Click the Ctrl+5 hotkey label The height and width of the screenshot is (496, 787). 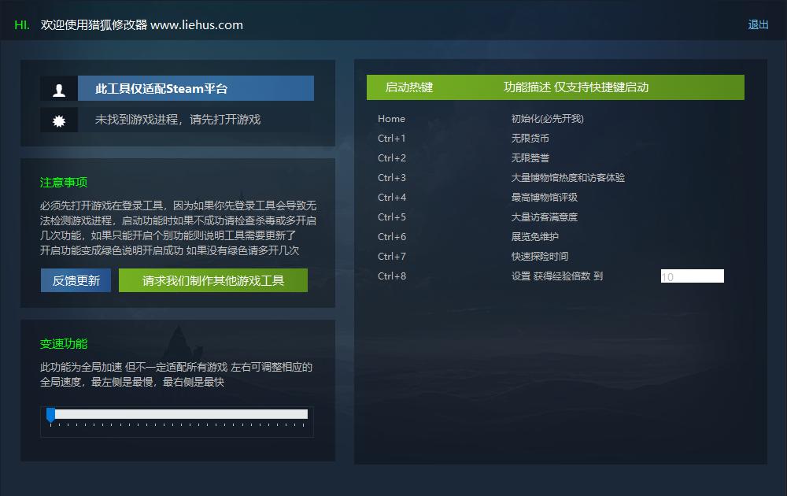391,217
